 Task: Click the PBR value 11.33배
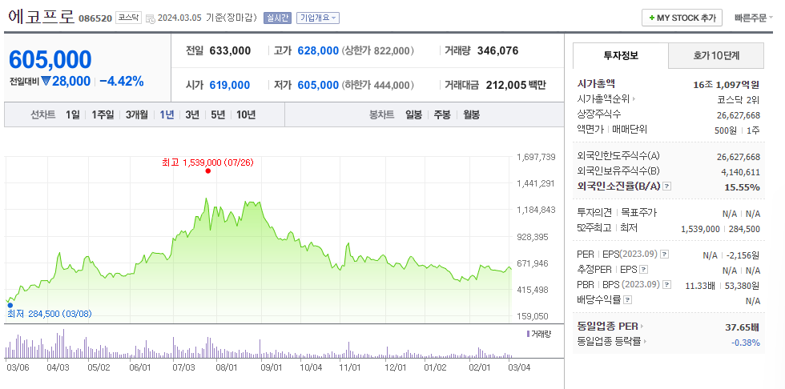pos(700,286)
